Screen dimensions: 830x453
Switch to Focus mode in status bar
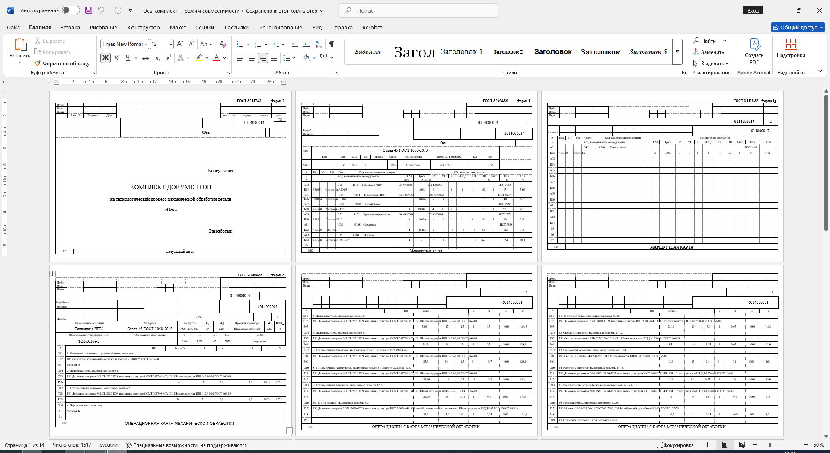click(x=675, y=445)
